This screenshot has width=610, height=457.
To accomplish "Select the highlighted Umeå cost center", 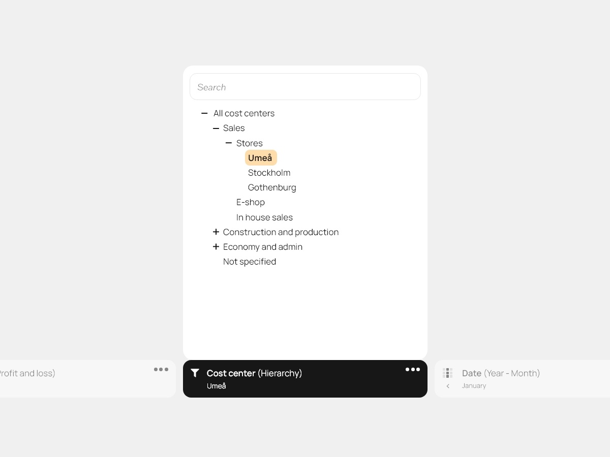I will coord(260,158).
